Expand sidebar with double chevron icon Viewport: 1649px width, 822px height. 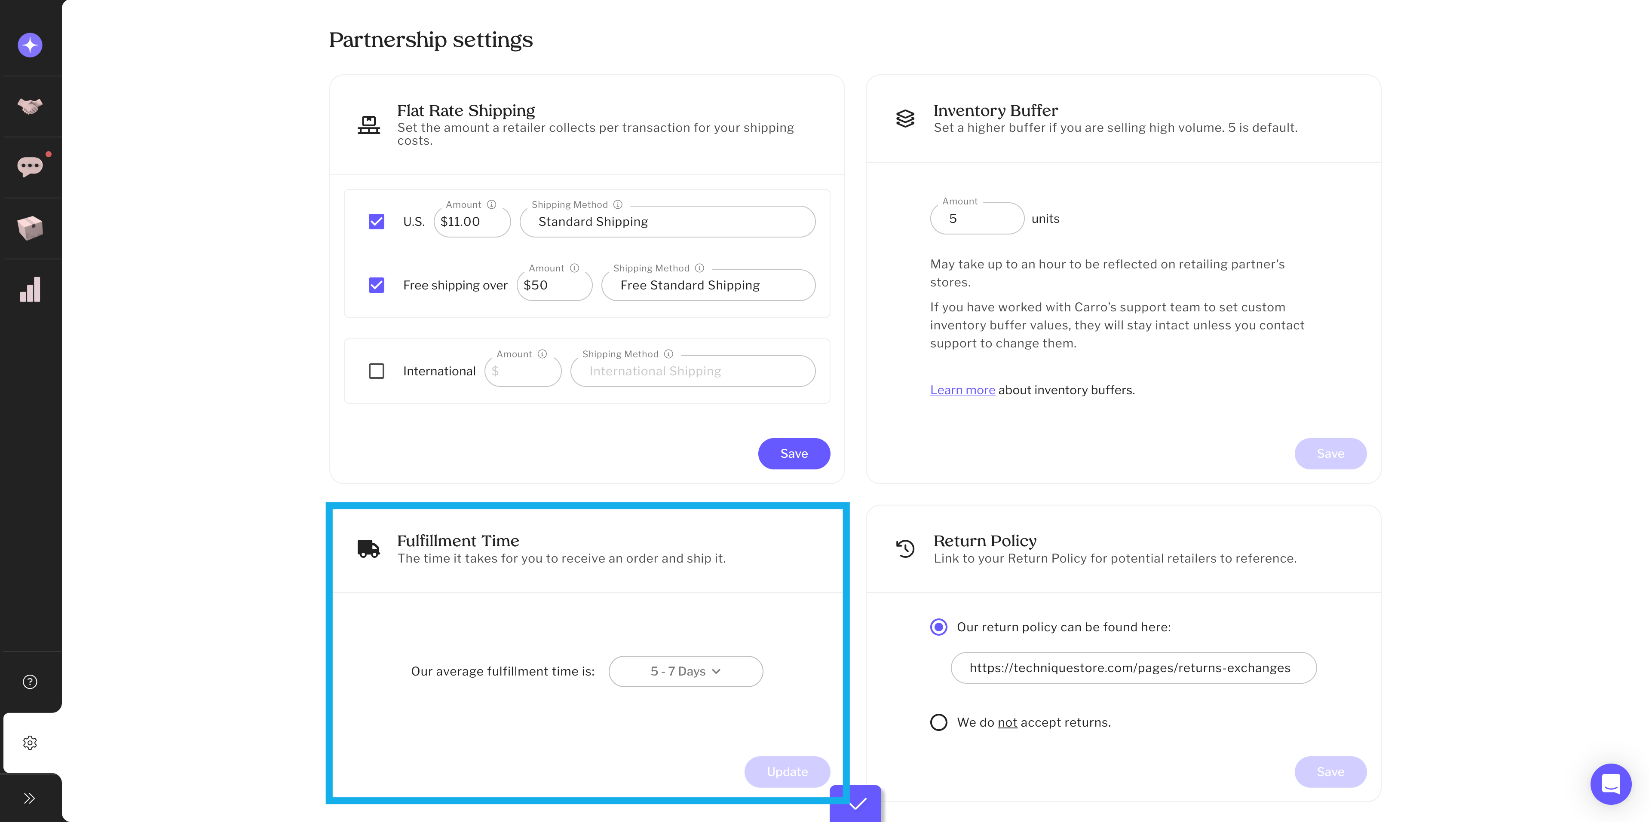(29, 798)
